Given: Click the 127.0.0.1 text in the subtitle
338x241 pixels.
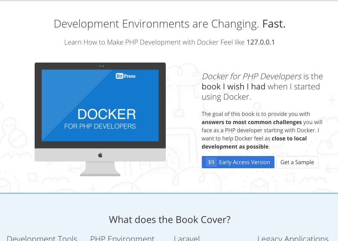Looking at the screenshot, I should pos(261,42).
